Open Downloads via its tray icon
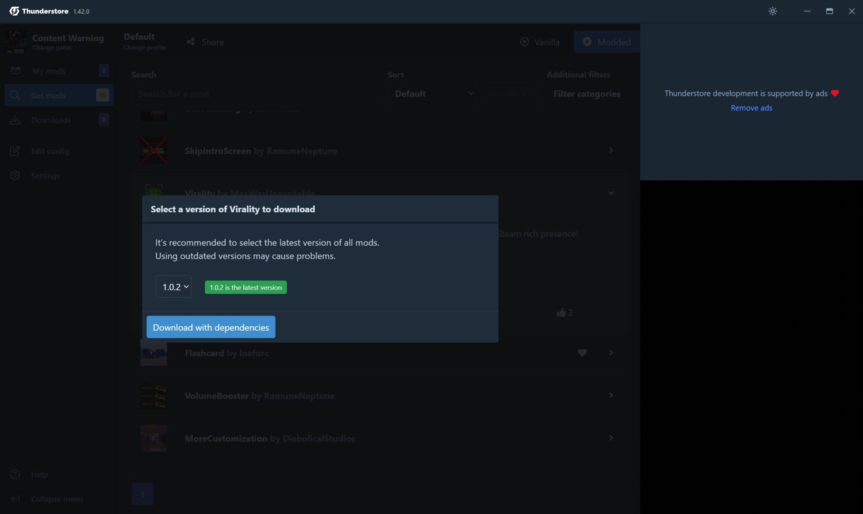The image size is (863, 514). point(15,120)
